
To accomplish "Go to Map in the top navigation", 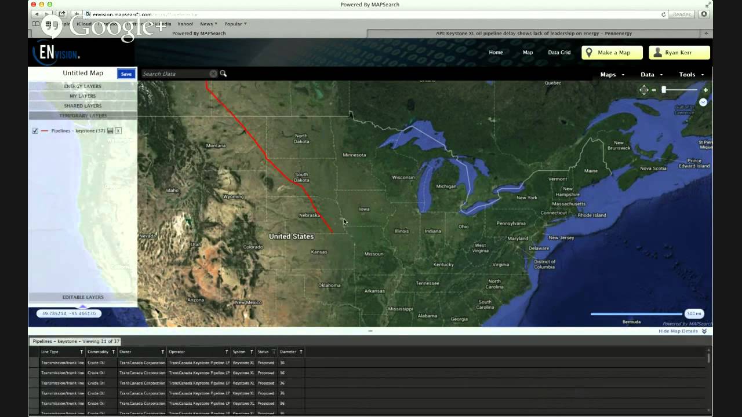I will [528, 53].
